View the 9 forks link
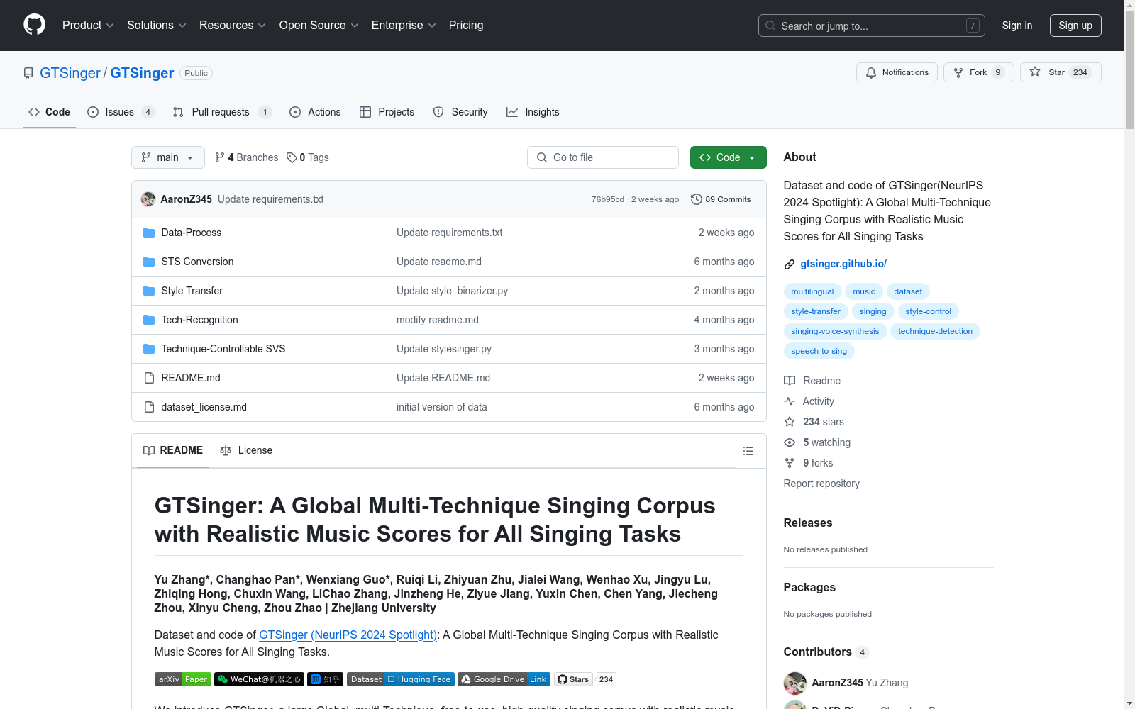The height and width of the screenshot is (709, 1135). (x=809, y=463)
